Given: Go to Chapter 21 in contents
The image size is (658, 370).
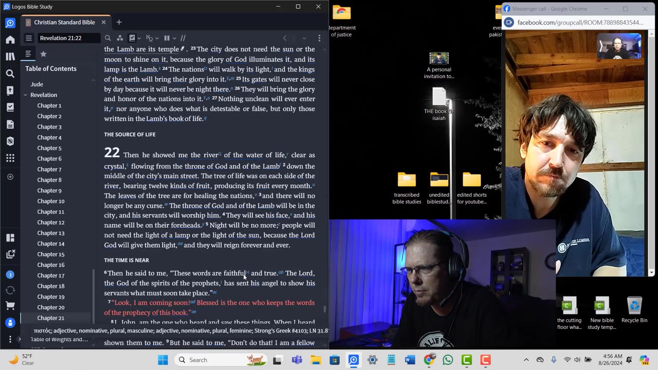Looking at the screenshot, I should click(51, 318).
